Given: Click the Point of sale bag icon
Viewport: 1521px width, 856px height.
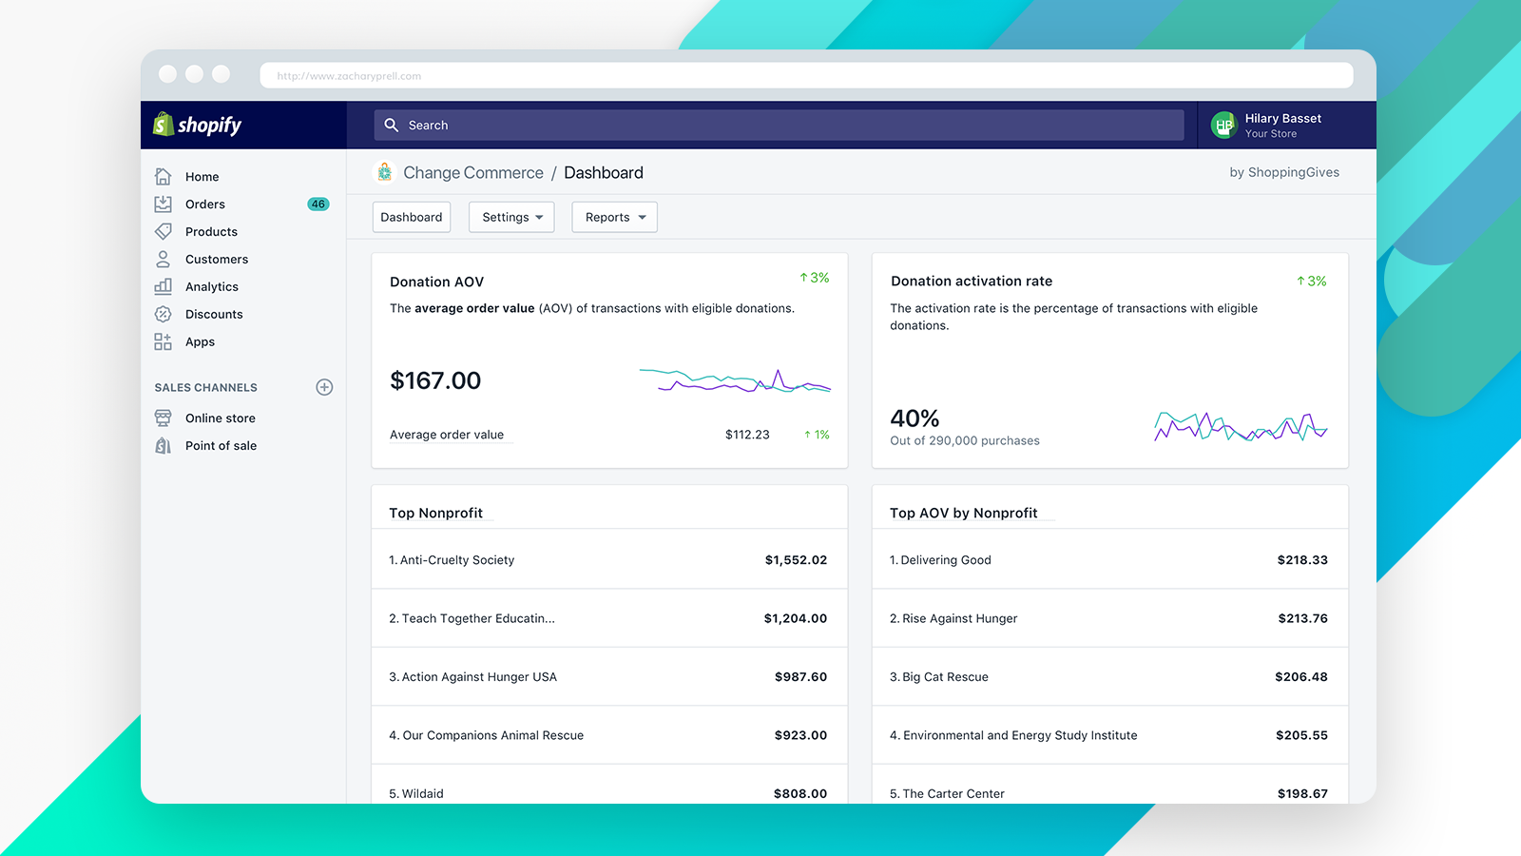Looking at the screenshot, I should (x=164, y=446).
